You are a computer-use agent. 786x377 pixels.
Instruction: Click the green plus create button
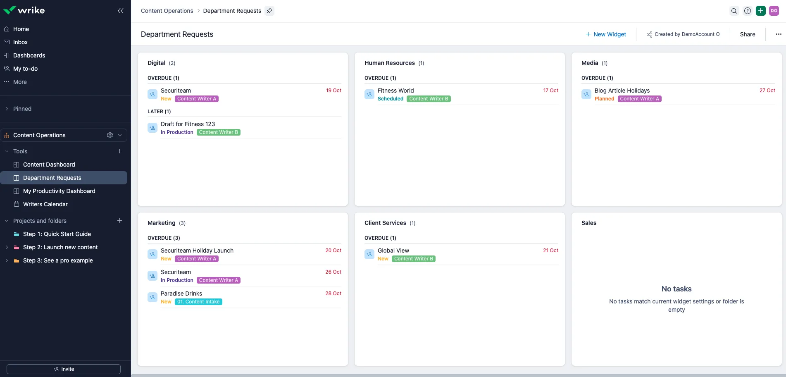pos(761,11)
